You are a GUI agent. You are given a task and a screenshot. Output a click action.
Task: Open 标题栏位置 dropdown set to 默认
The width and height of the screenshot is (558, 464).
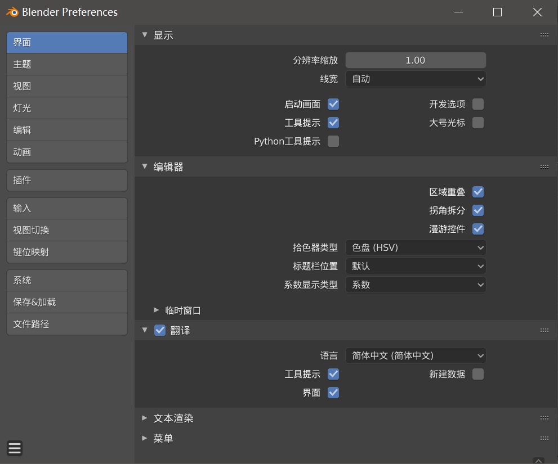[x=416, y=266]
